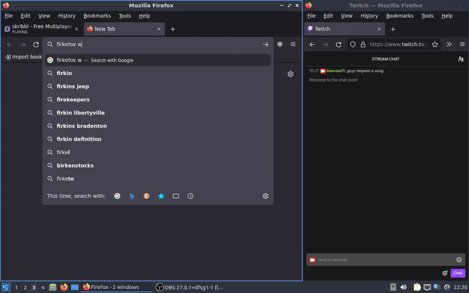The height and width of the screenshot is (293, 469).
Task: Reload the Twitch page
Action: click(x=339, y=44)
